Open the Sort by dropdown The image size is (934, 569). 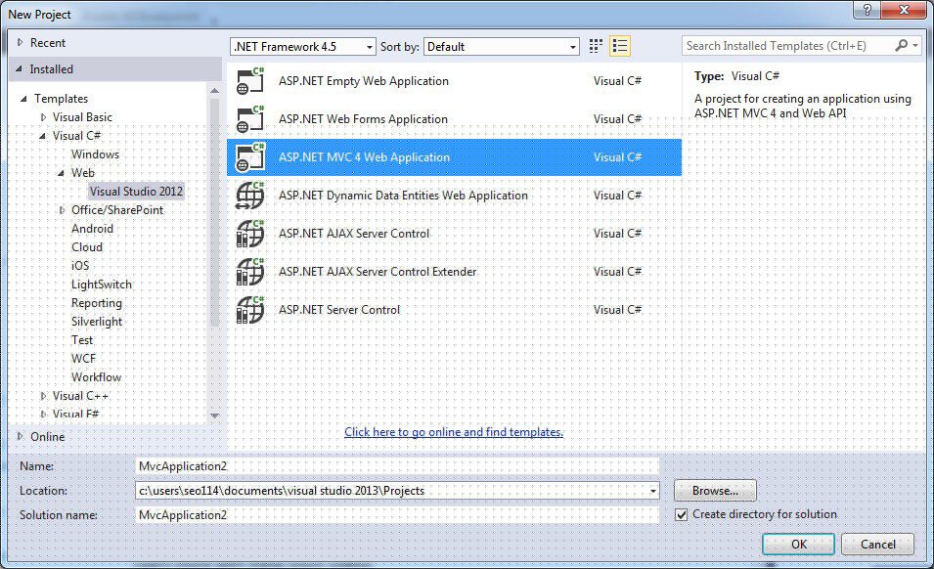[x=502, y=47]
